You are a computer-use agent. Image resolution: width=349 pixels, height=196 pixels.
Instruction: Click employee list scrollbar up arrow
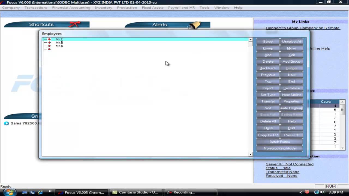251,39
